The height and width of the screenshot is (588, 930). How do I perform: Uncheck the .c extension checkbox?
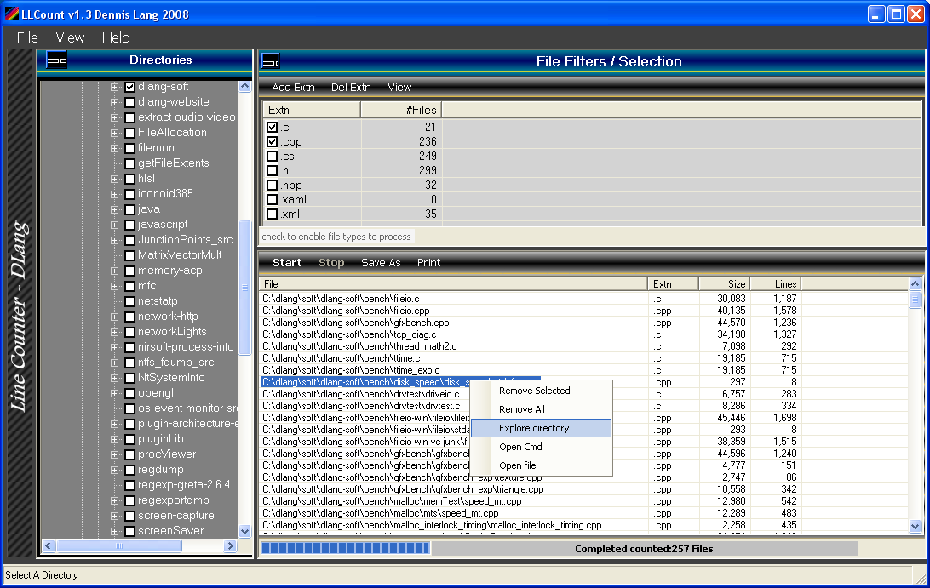(x=273, y=127)
